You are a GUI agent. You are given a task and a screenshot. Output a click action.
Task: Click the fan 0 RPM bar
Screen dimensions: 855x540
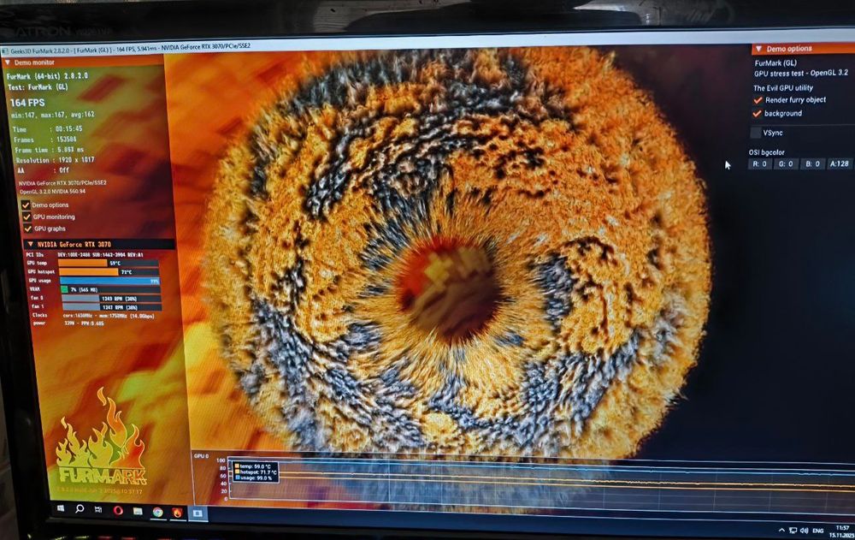point(111,298)
